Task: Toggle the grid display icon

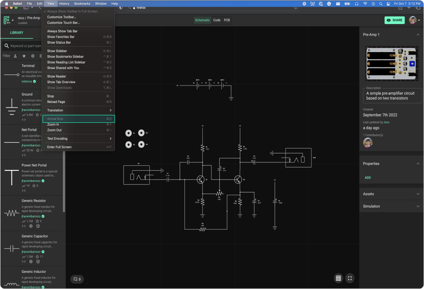Action: (338, 278)
